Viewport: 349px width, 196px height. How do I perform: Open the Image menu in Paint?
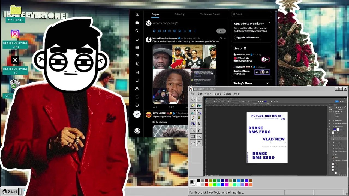217,94
